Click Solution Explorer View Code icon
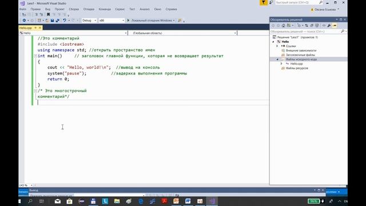 pos(324,25)
